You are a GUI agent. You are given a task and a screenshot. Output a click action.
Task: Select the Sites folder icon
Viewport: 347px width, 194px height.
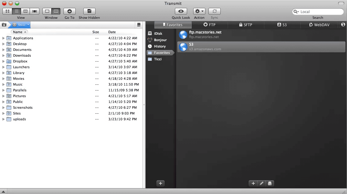click(x=9, y=113)
